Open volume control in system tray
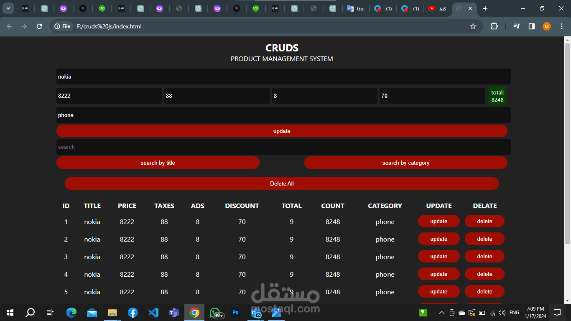This screenshot has height=321, width=571. (x=502, y=313)
